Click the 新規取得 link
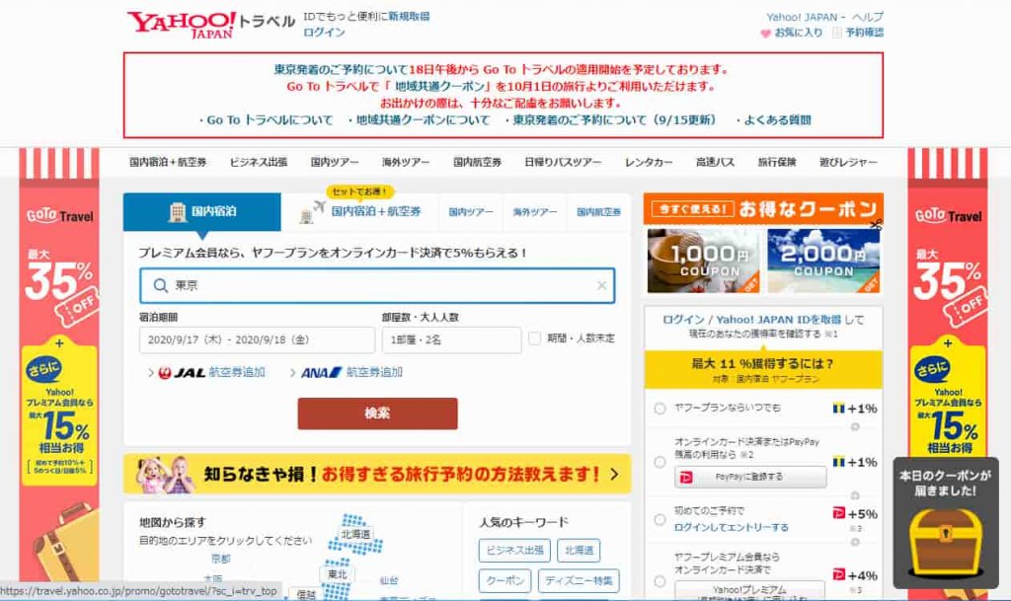The width and height of the screenshot is (1011, 601). pos(409,17)
